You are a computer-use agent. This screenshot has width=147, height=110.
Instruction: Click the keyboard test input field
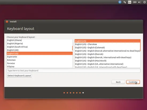coord(73,71)
